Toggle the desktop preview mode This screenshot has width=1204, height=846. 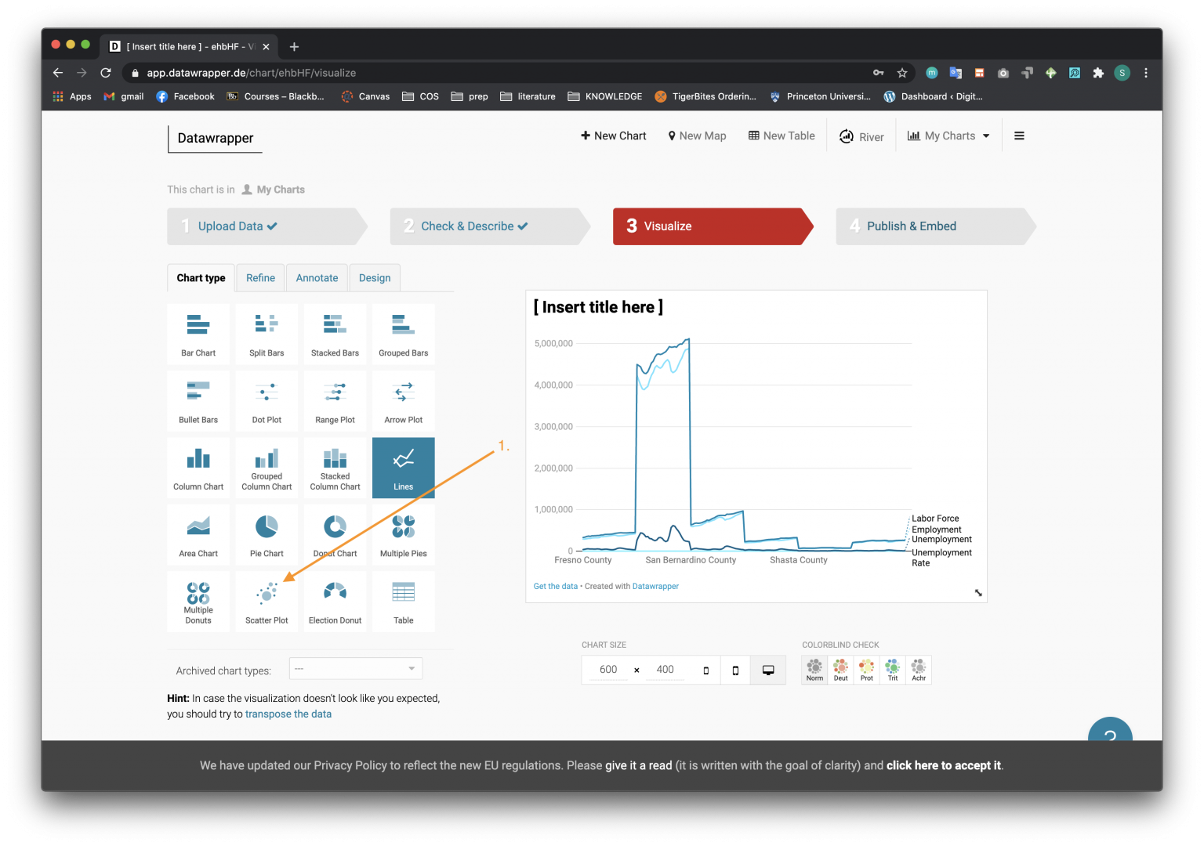coord(768,670)
